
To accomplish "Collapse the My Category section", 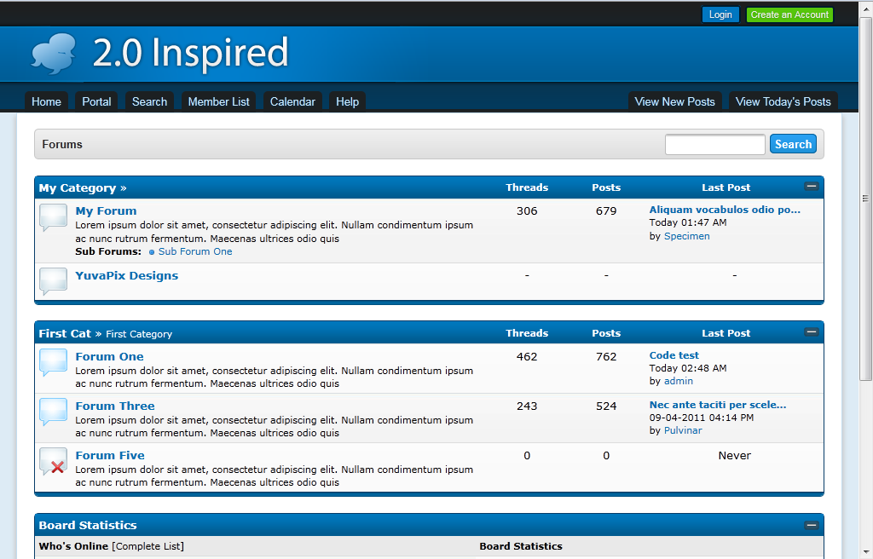I will [811, 187].
